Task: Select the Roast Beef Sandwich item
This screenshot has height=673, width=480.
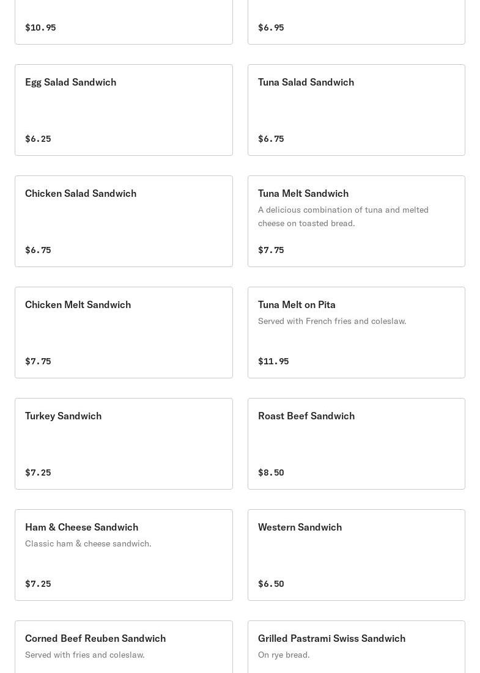Action: [x=356, y=444]
